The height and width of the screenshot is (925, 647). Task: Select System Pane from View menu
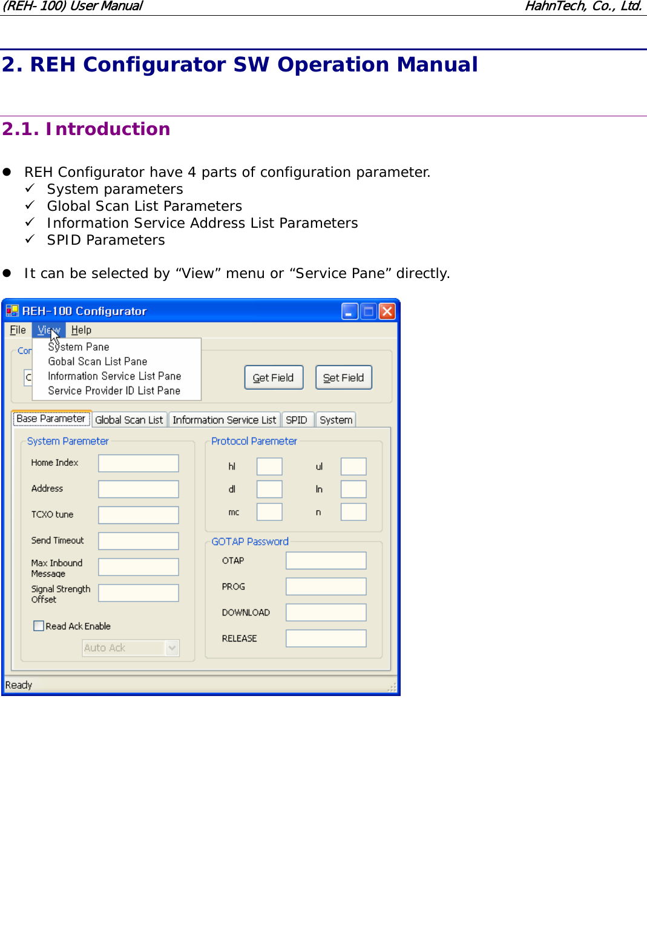click(x=78, y=346)
